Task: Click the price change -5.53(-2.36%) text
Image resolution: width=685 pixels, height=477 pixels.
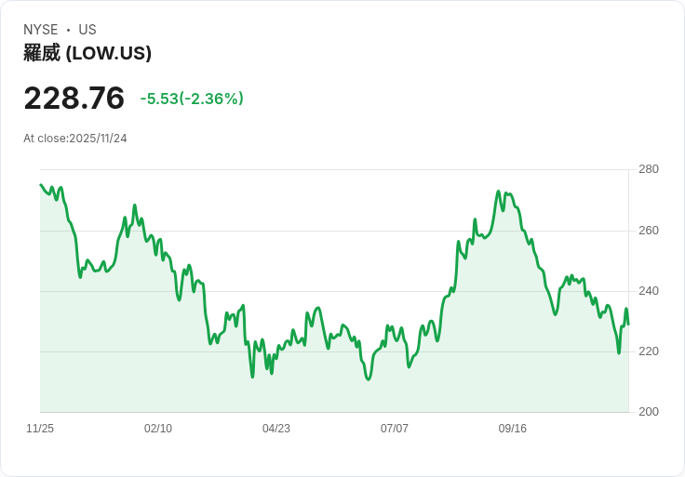Action: point(192,99)
